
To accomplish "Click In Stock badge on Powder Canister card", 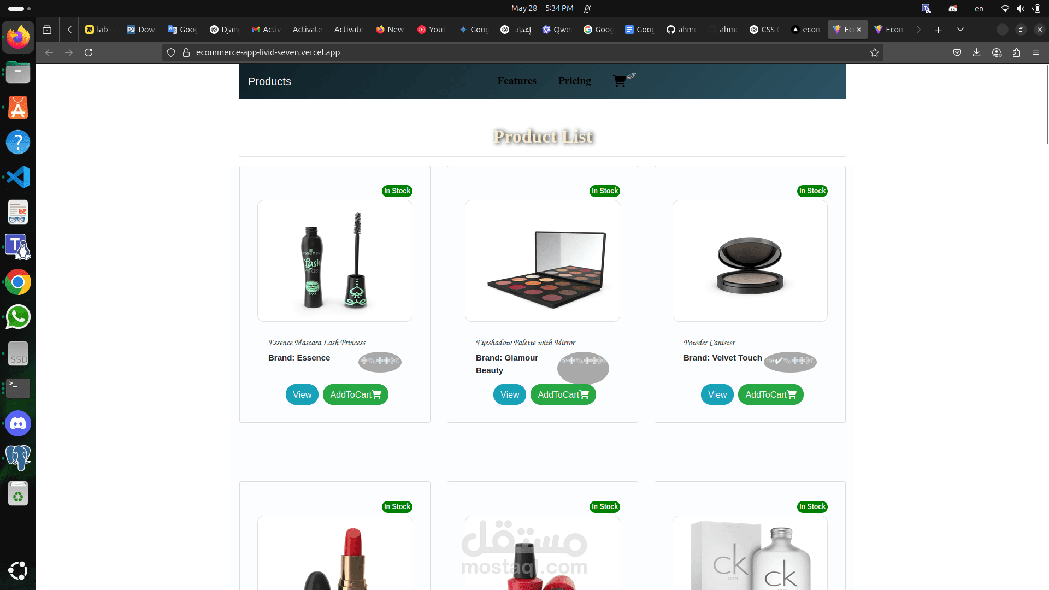I will 812,191.
